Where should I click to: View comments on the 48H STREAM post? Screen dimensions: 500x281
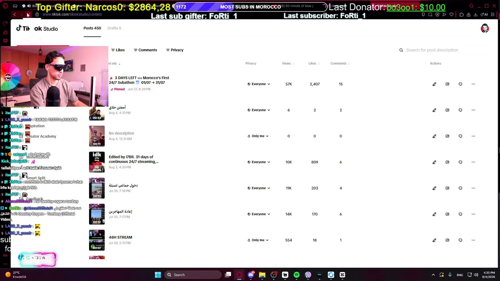click(x=460, y=240)
